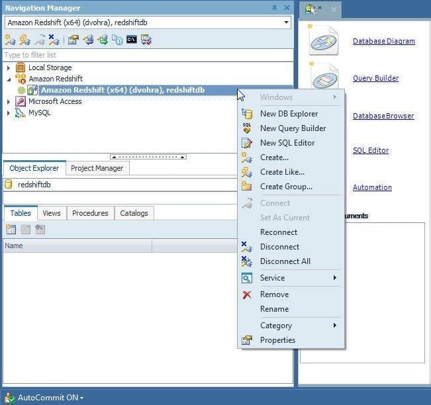Click the AutoCommit status bar icon
The height and width of the screenshot is (405, 431).
click(10, 398)
